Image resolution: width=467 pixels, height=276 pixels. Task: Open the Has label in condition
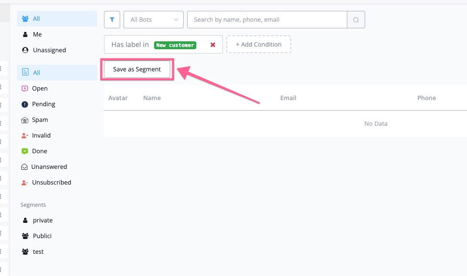(x=130, y=44)
